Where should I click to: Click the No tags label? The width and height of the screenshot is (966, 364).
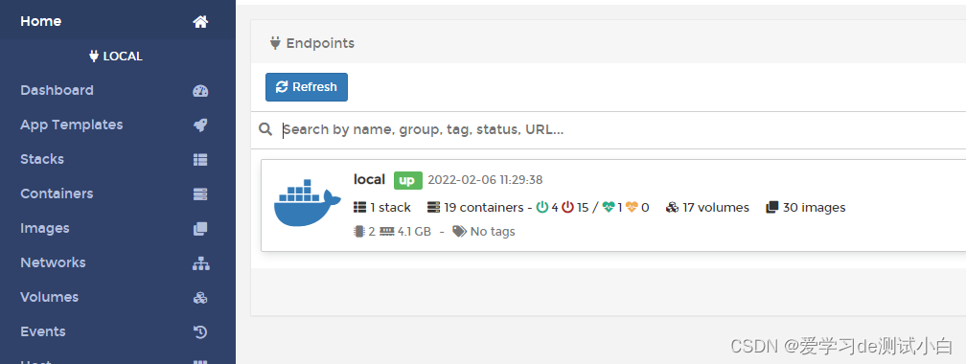coord(493,232)
